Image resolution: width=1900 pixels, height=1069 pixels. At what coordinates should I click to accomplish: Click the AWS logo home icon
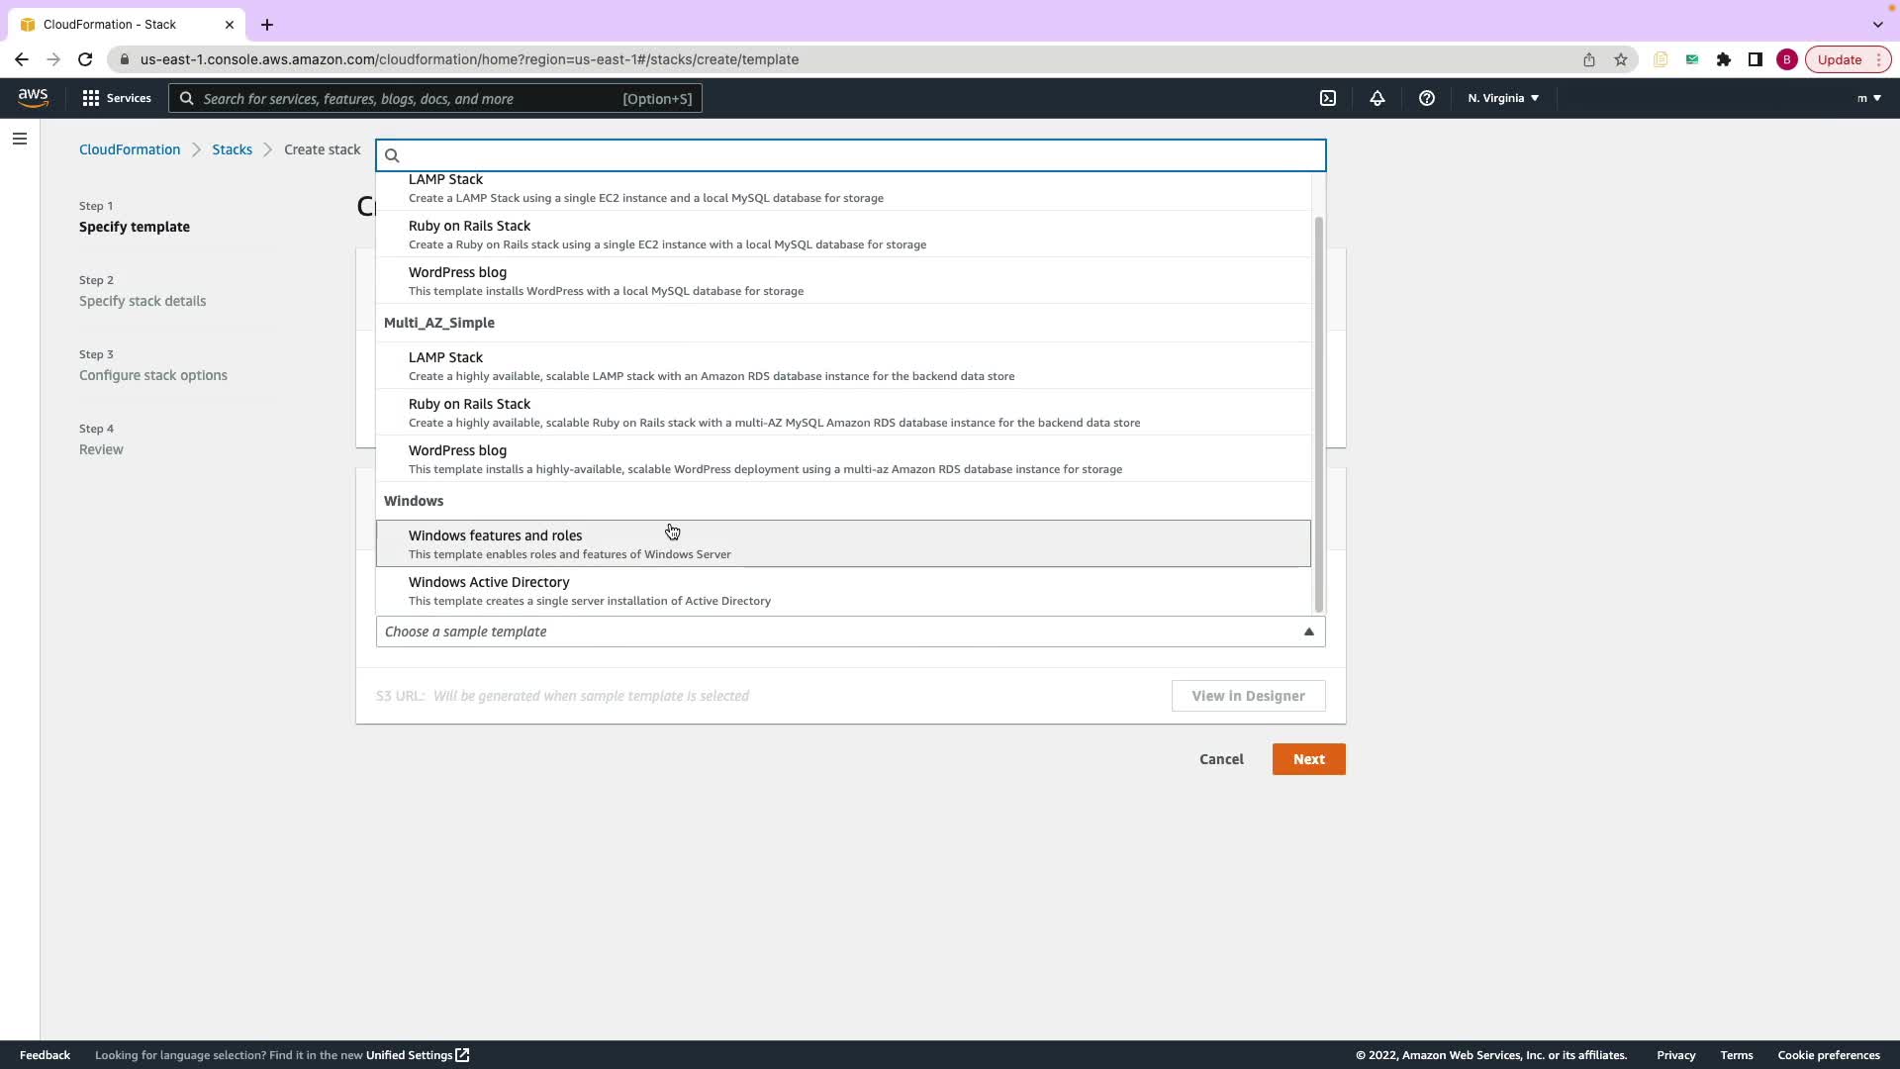(x=33, y=97)
